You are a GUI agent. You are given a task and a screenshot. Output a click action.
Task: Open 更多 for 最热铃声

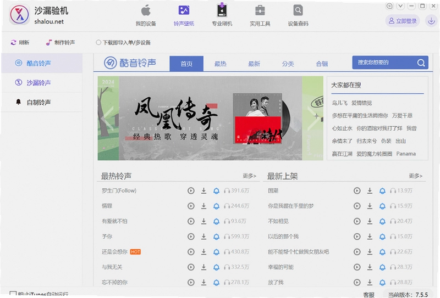250,176
